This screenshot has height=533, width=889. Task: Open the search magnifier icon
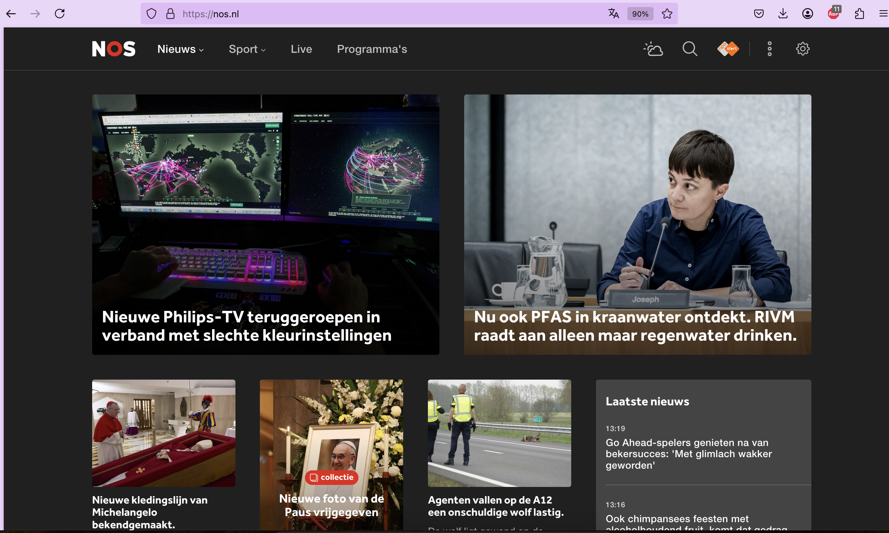[689, 49]
